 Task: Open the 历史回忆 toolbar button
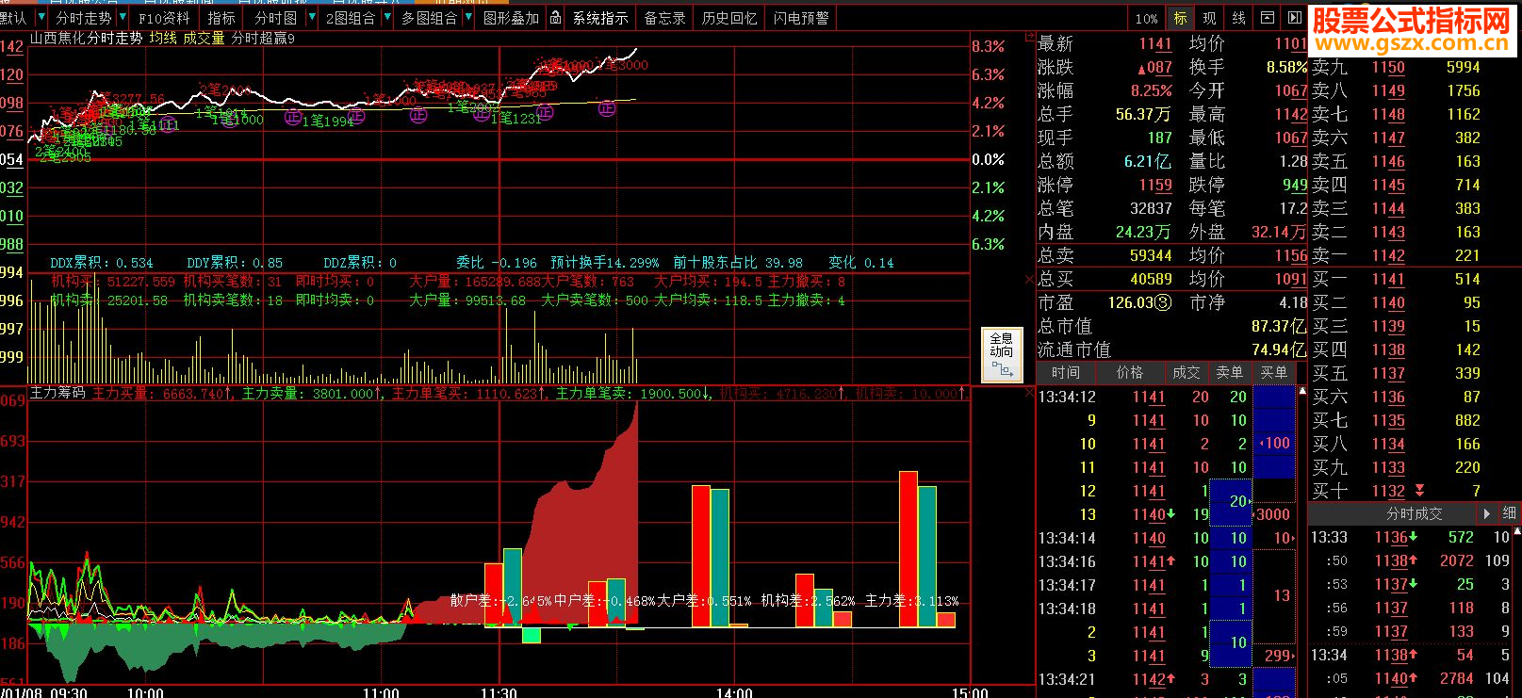pos(729,18)
